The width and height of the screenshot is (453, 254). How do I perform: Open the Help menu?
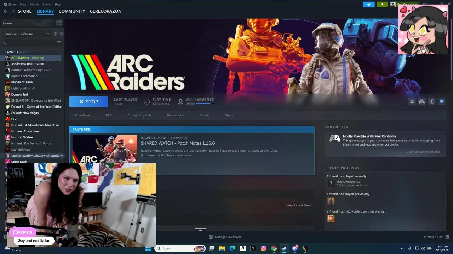point(58,4)
